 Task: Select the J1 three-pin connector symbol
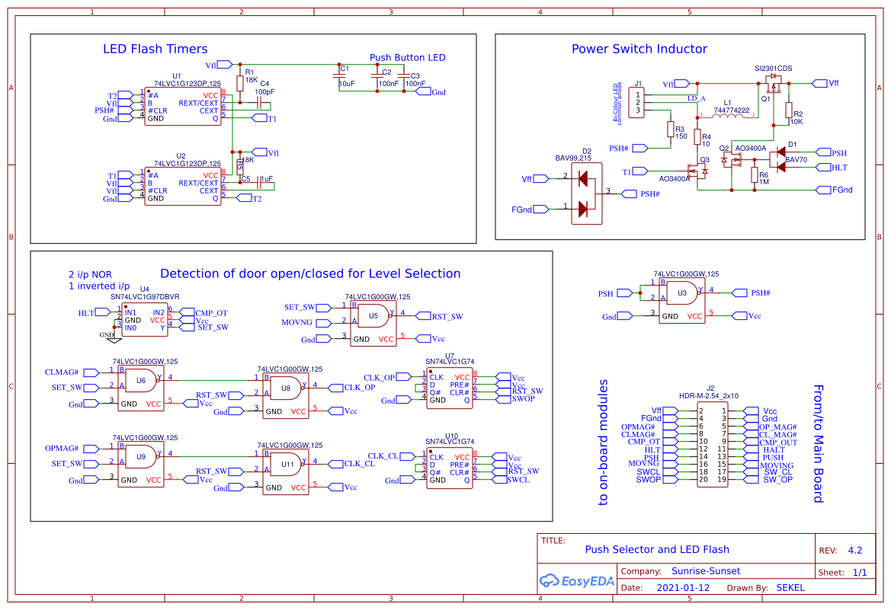click(637, 103)
